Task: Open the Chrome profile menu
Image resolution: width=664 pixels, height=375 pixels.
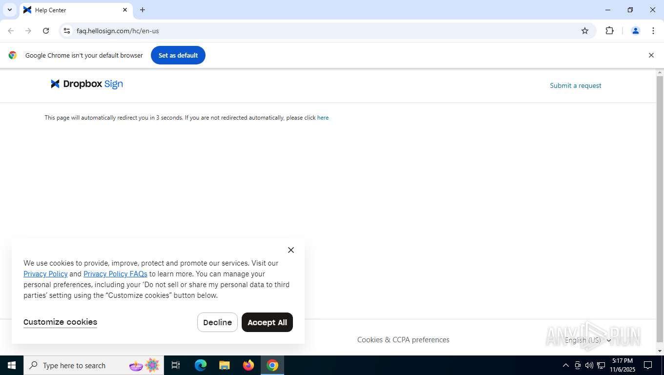Action: point(636,31)
